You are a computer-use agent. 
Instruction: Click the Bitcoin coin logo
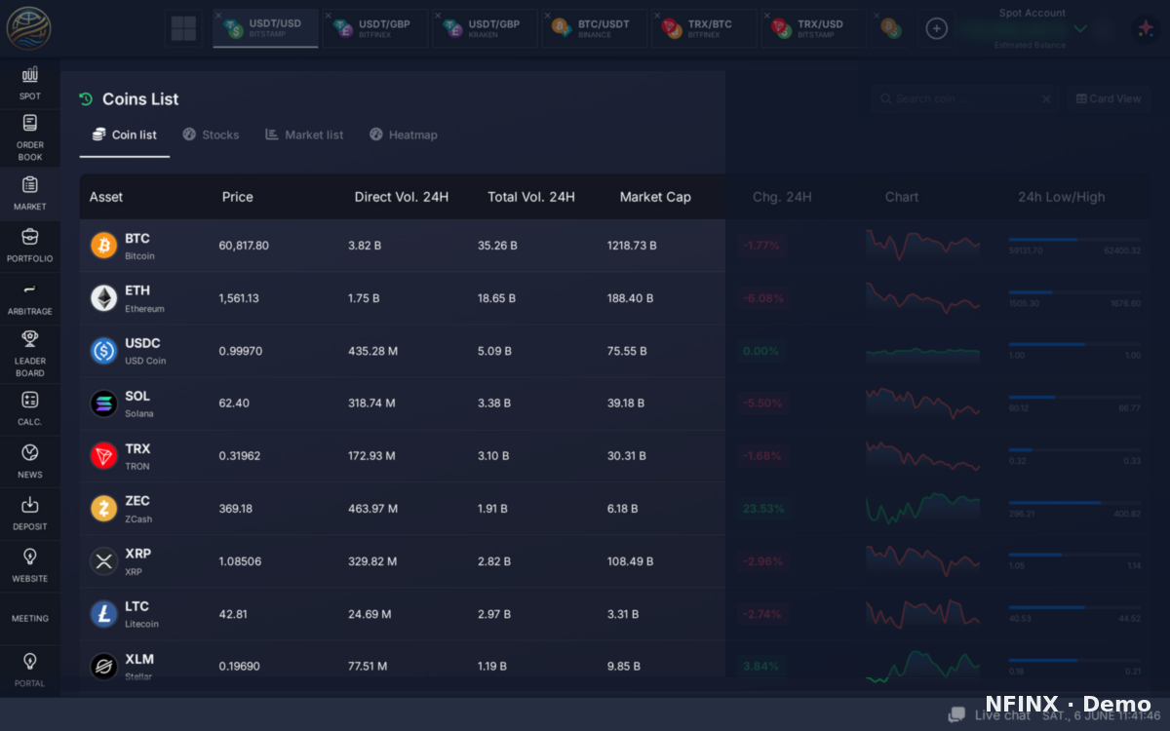point(104,246)
